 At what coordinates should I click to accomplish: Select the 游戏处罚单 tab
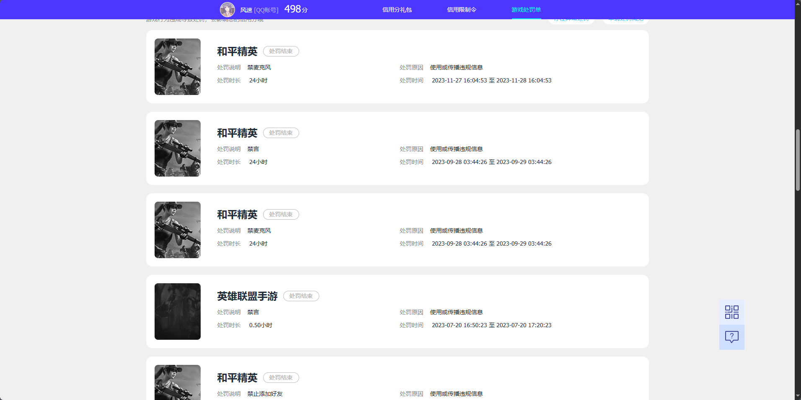click(526, 10)
